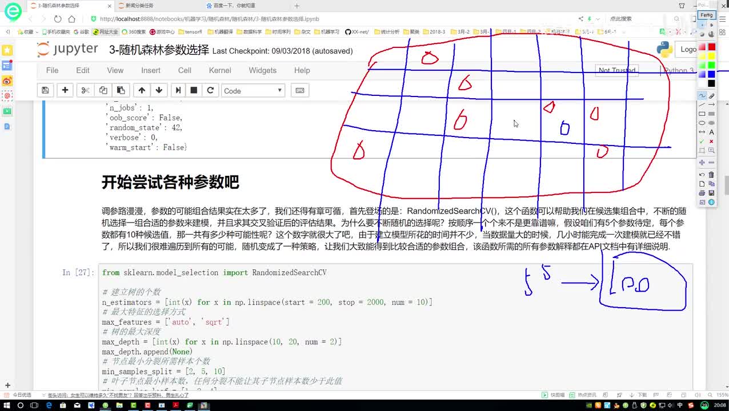Reload the page in browser

[57, 19]
